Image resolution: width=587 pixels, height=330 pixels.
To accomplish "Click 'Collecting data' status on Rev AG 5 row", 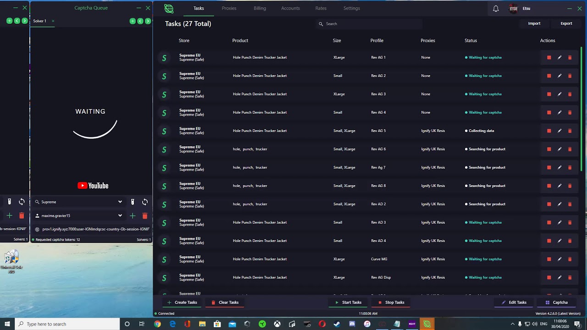I will point(481,131).
